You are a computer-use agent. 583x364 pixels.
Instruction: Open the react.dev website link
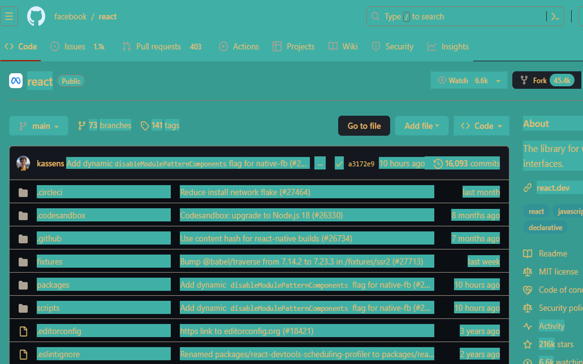[553, 187]
